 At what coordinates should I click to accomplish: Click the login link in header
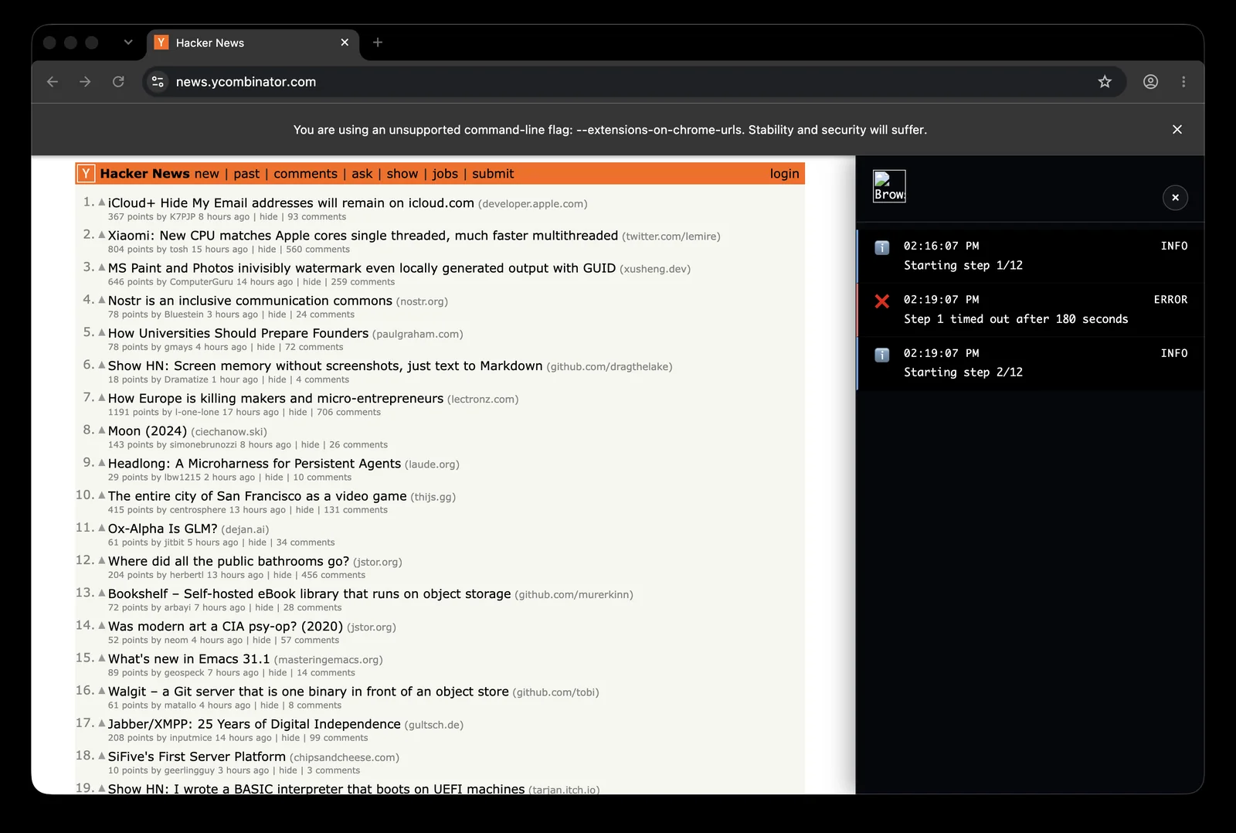[784, 174]
